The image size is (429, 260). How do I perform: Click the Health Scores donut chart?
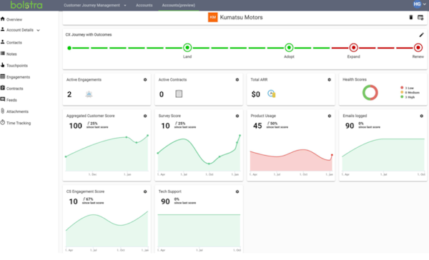coord(370,93)
